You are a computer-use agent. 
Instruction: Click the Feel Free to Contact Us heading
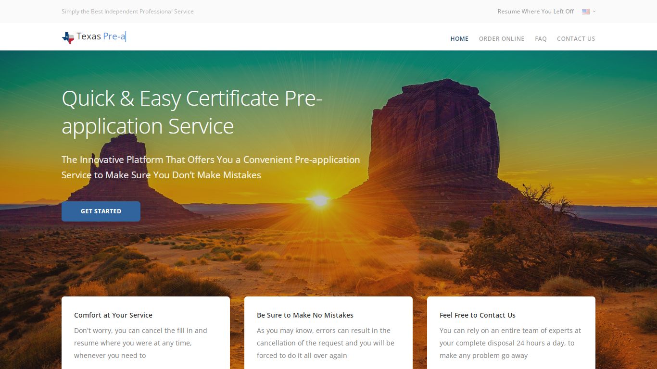coord(478,315)
